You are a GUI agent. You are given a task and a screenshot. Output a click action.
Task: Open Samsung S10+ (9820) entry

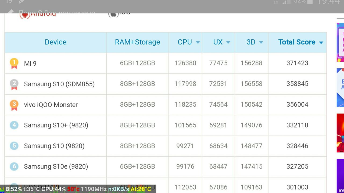(x=56, y=125)
